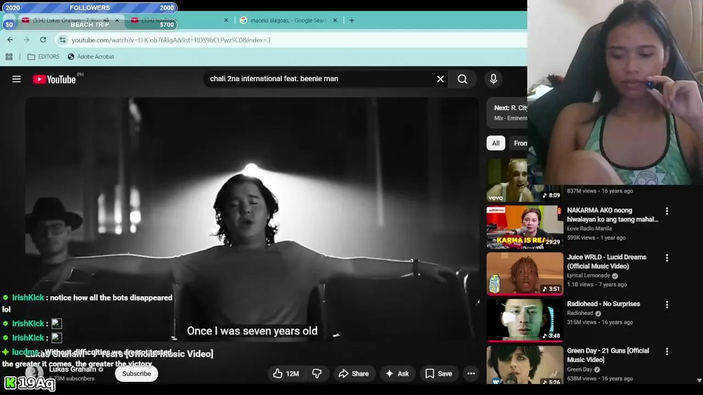This screenshot has width=703, height=395.
Task: Open options menu for NAKARMA AKO video
Action: [667, 211]
